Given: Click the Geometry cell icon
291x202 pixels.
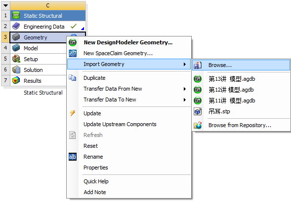Looking at the screenshot, I should [x=16, y=37].
